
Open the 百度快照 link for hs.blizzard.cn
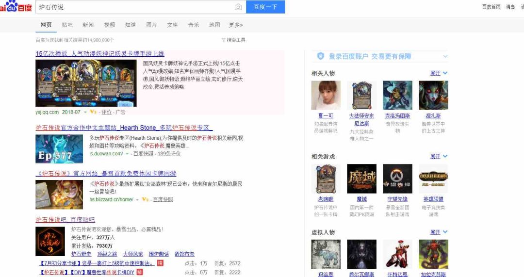coord(163,199)
